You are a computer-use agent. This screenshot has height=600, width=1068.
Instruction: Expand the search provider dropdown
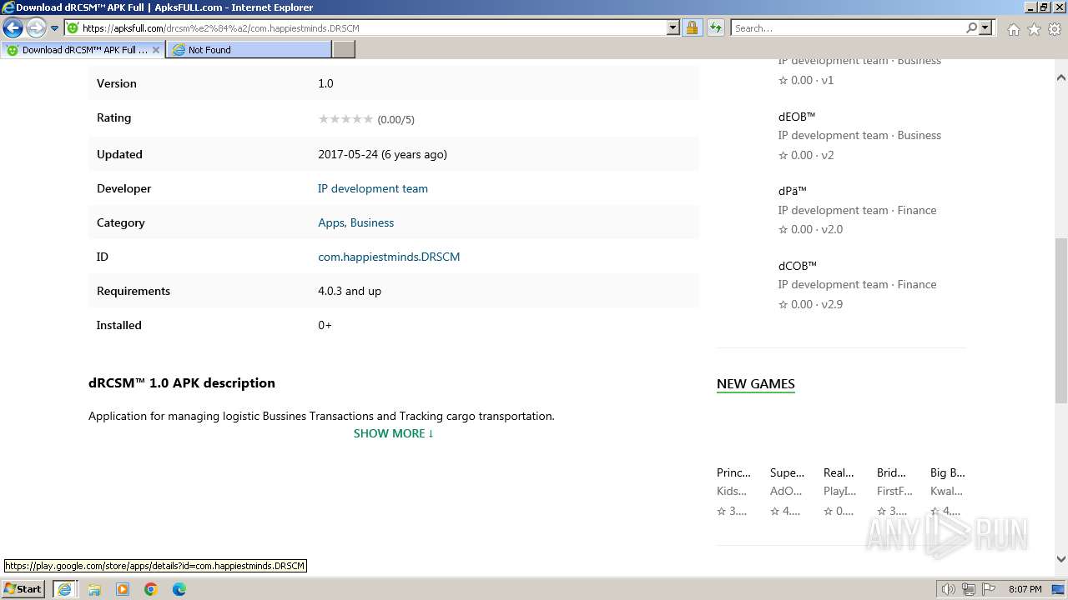point(985,28)
